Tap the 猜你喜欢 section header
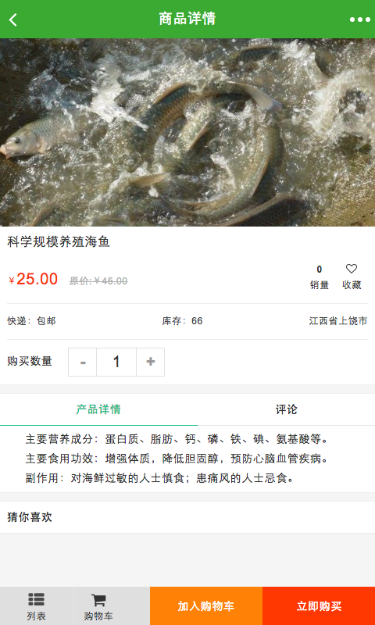The height and width of the screenshot is (625, 375). [30, 517]
